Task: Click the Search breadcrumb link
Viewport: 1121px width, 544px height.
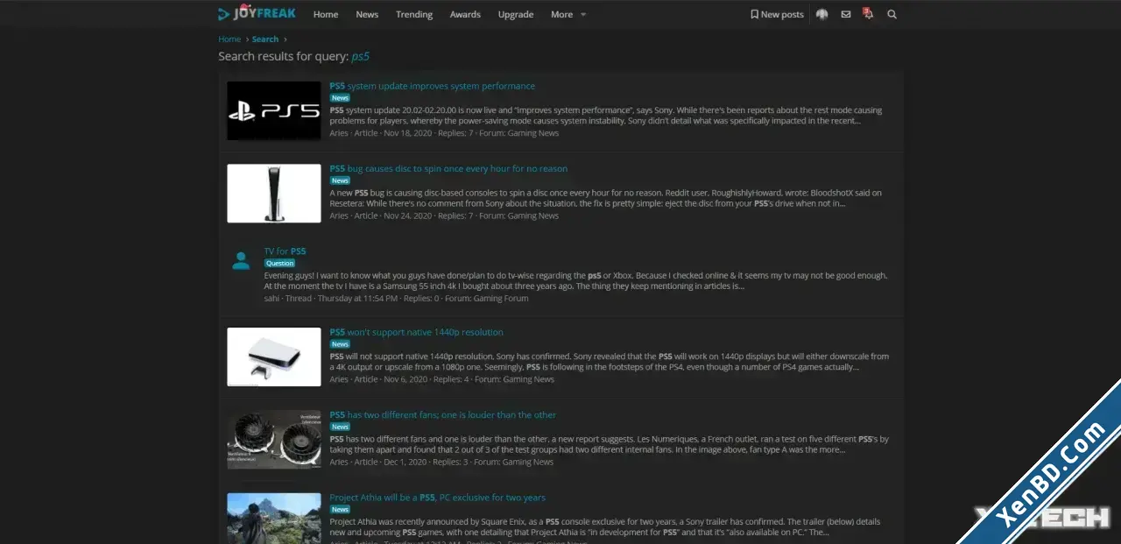Action: (x=265, y=39)
